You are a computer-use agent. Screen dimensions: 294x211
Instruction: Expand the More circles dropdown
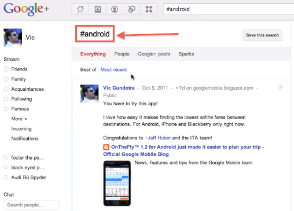click(x=19, y=119)
